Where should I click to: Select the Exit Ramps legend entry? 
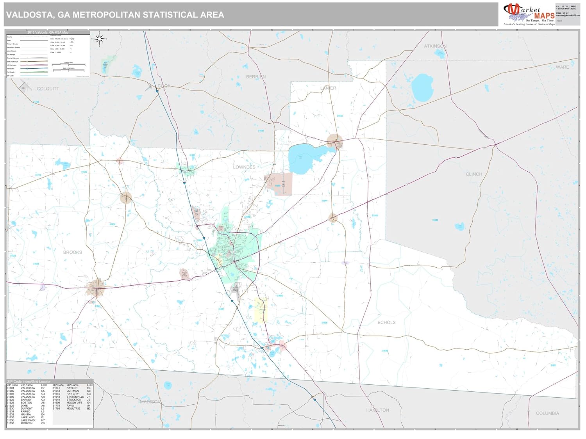tap(27, 55)
